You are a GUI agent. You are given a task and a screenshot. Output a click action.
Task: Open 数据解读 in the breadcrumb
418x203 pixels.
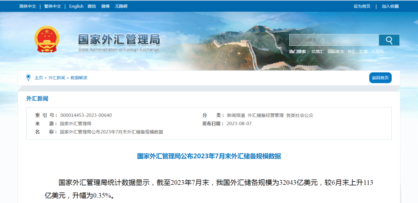79,78
